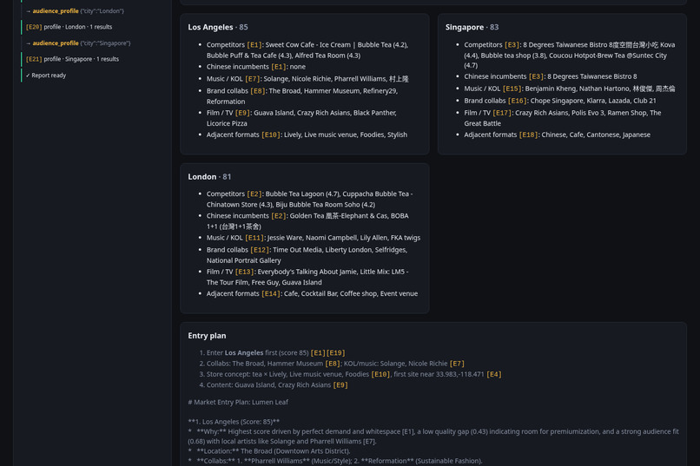Click the '**Collabs:**' line mentioning Reformation
Viewport: 700px width, 466px height.
[x=335, y=461]
